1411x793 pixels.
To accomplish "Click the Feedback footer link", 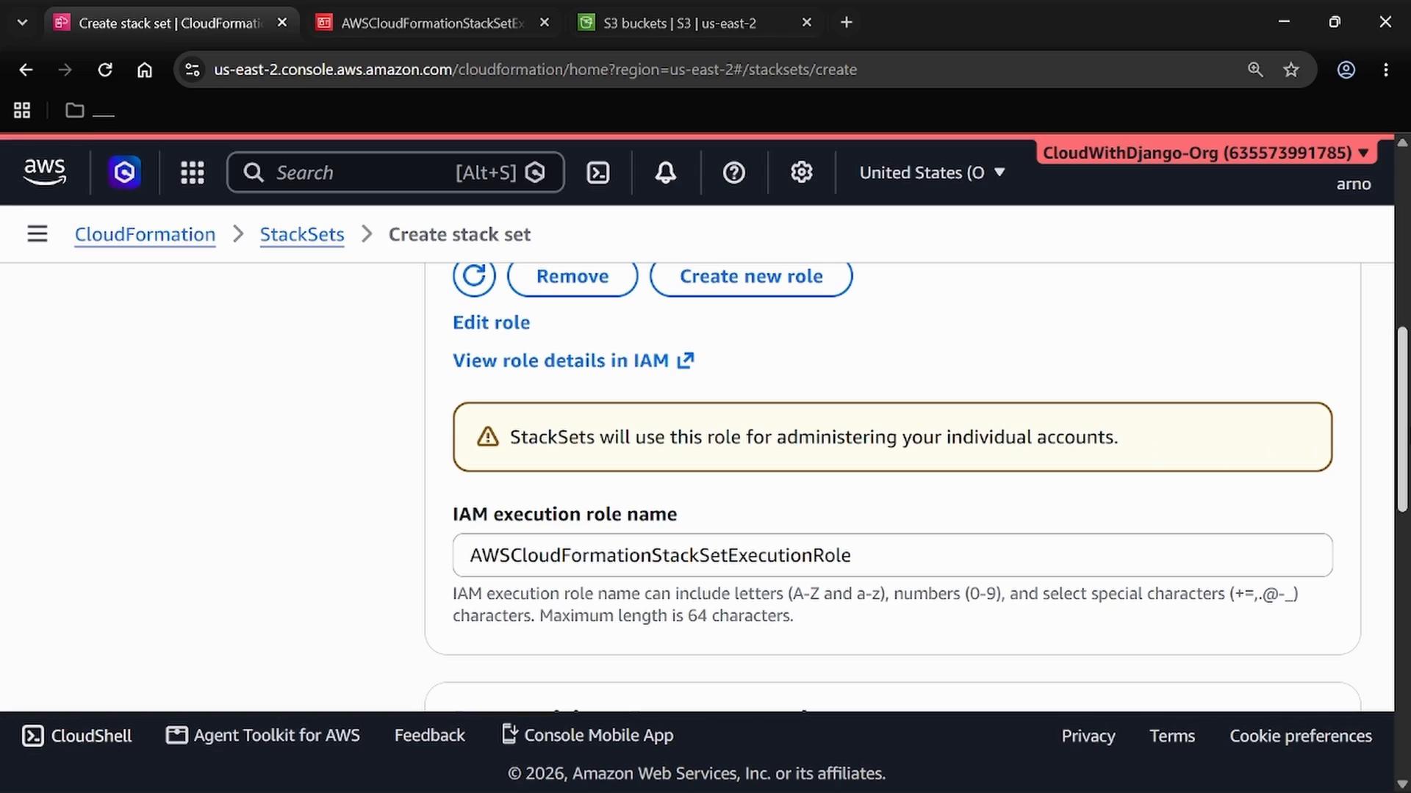I will click(430, 736).
